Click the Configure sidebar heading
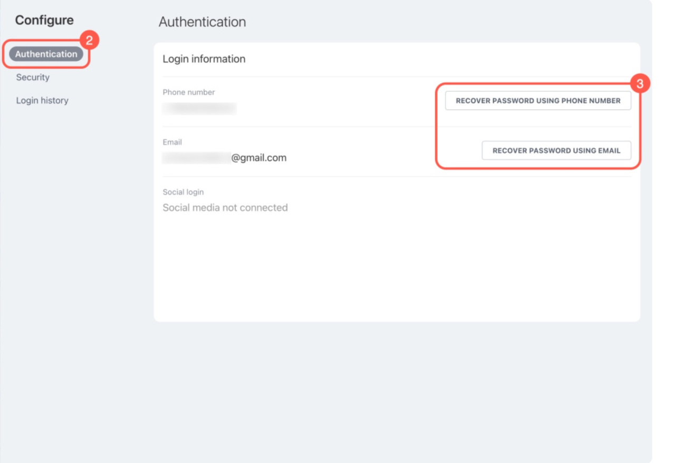The image size is (675, 463). click(44, 21)
